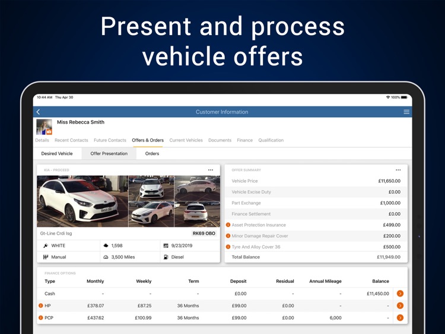This screenshot has height=334, width=445.
Task: Switch to the Details tab
Action: pos(42,140)
